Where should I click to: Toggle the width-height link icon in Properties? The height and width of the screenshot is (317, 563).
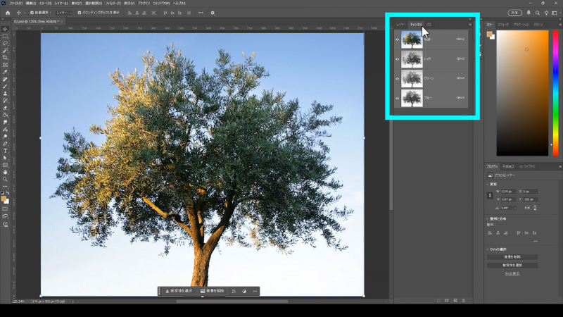(490, 195)
